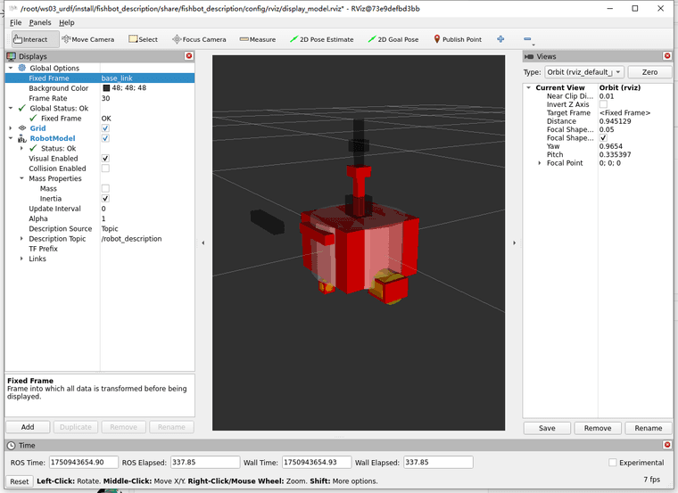Click the Displays panel monitor icon
This screenshot has width=678, height=493.
click(12, 56)
